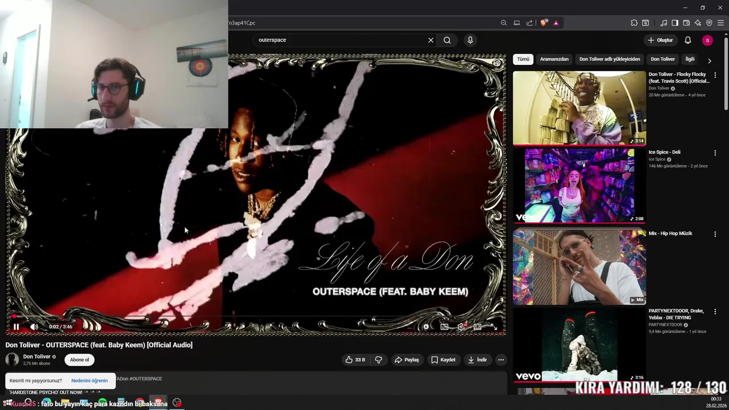Open Brave Shields lion icon

(x=544, y=23)
